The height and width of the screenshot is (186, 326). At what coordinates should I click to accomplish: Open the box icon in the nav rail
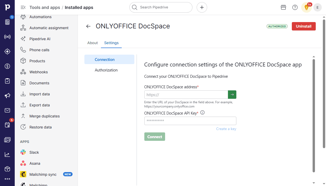coord(7,169)
